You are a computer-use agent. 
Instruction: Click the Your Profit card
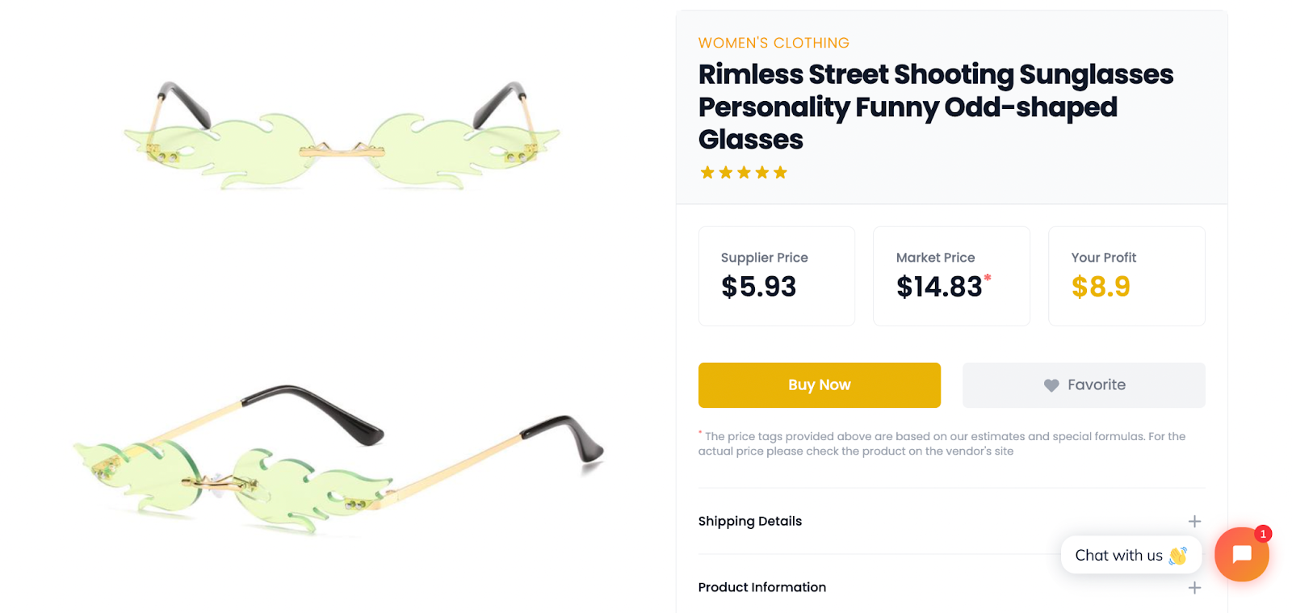(1126, 276)
